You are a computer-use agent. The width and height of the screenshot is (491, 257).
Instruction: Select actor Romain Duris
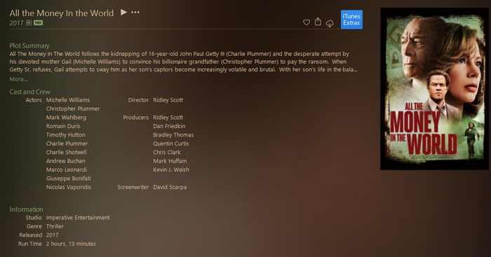63,126
